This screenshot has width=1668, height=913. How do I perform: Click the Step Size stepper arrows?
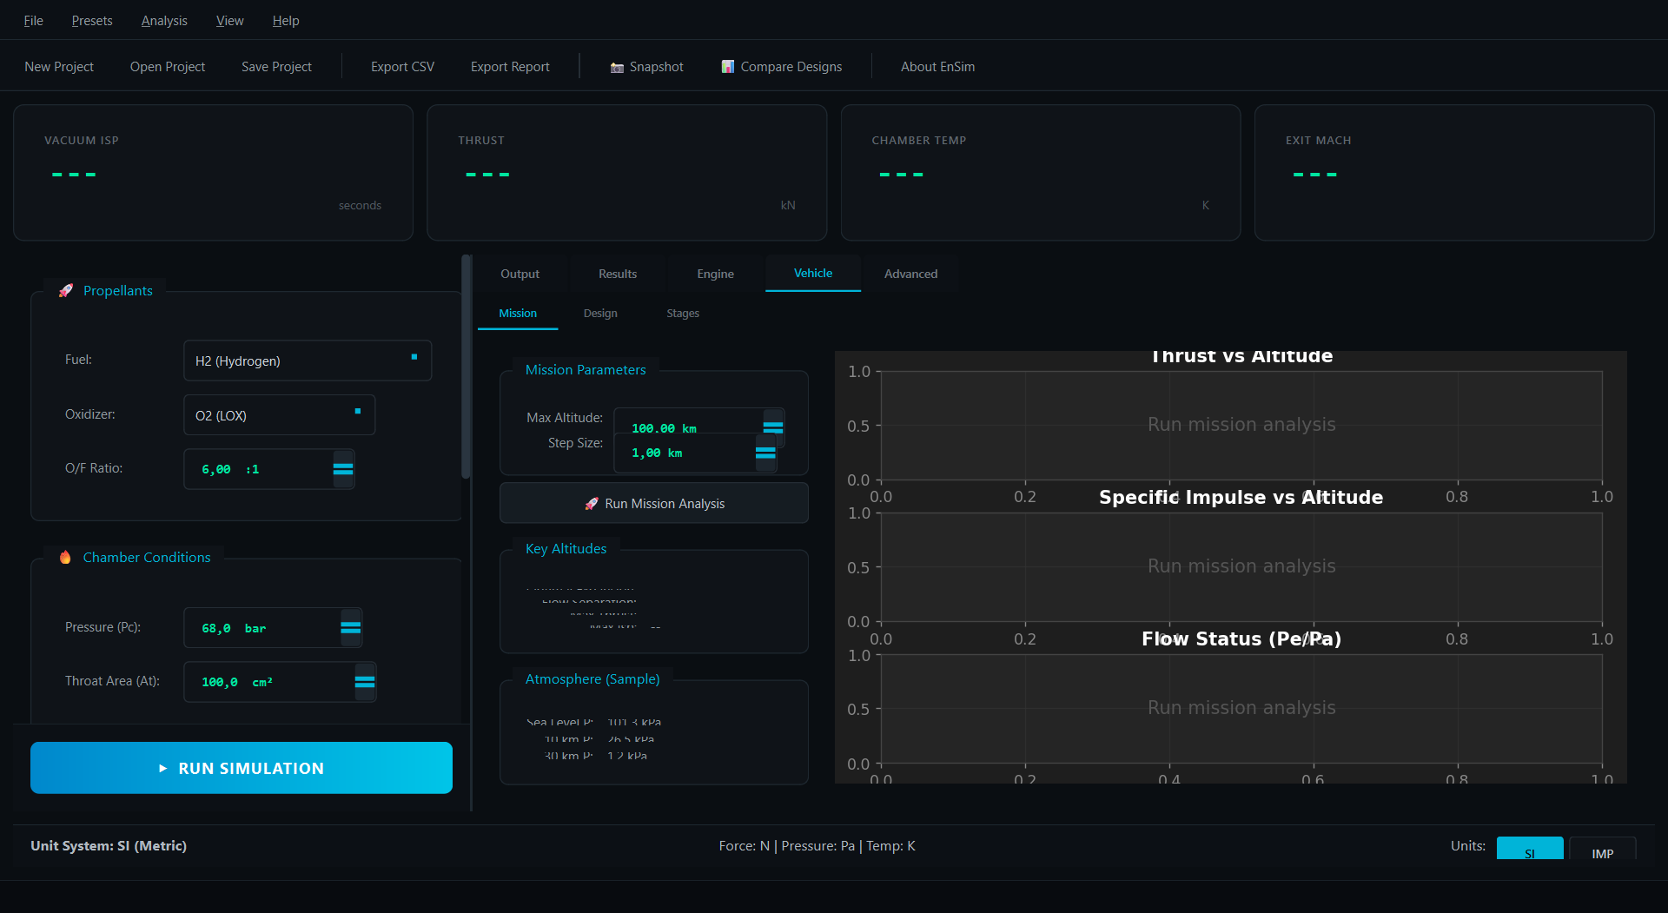point(765,453)
